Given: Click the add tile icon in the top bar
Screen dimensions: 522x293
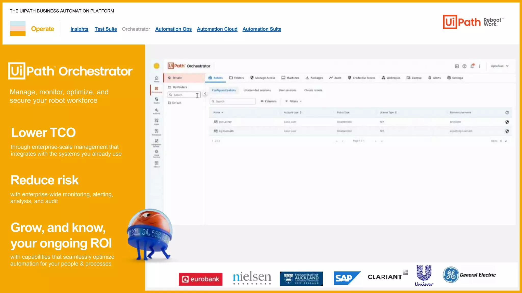Looking at the screenshot, I should pyautogui.click(x=457, y=66).
